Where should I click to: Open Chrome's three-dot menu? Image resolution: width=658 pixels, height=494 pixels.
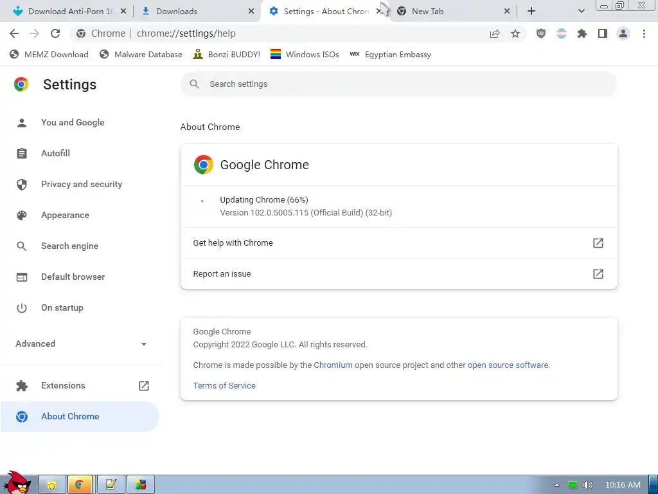coord(644,33)
